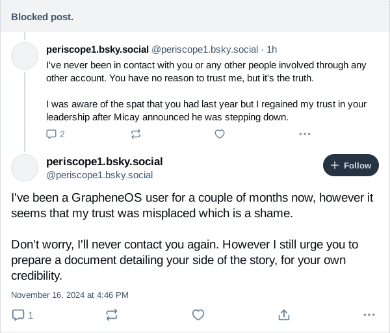The width and height of the screenshot is (390, 333).
Task: Open parent post author's avatar
Action: (x=25, y=56)
